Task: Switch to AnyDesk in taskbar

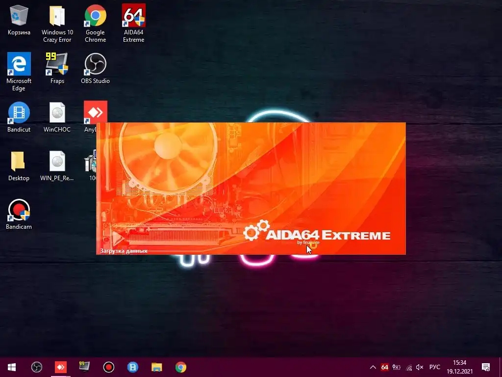Action: [x=60, y=367]
